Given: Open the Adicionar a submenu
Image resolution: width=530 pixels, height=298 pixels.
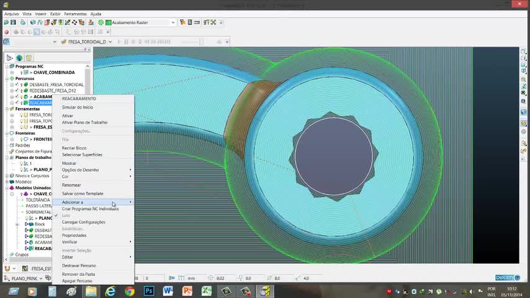Looking at the screenshot, I should (x=93, y=202).
